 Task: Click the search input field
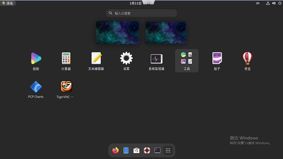[x=141, y=13]
